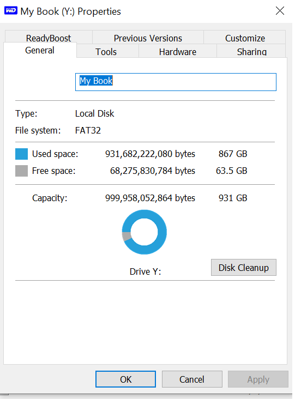Click the '931 GB' capacity size
Image resolution: width=295 pixels, height=399 pixels.
pos(233,198)
